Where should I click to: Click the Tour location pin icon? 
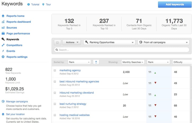point(43,4)
